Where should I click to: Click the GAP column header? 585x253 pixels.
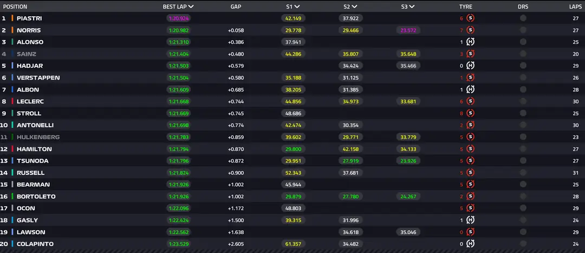[236, 7]
